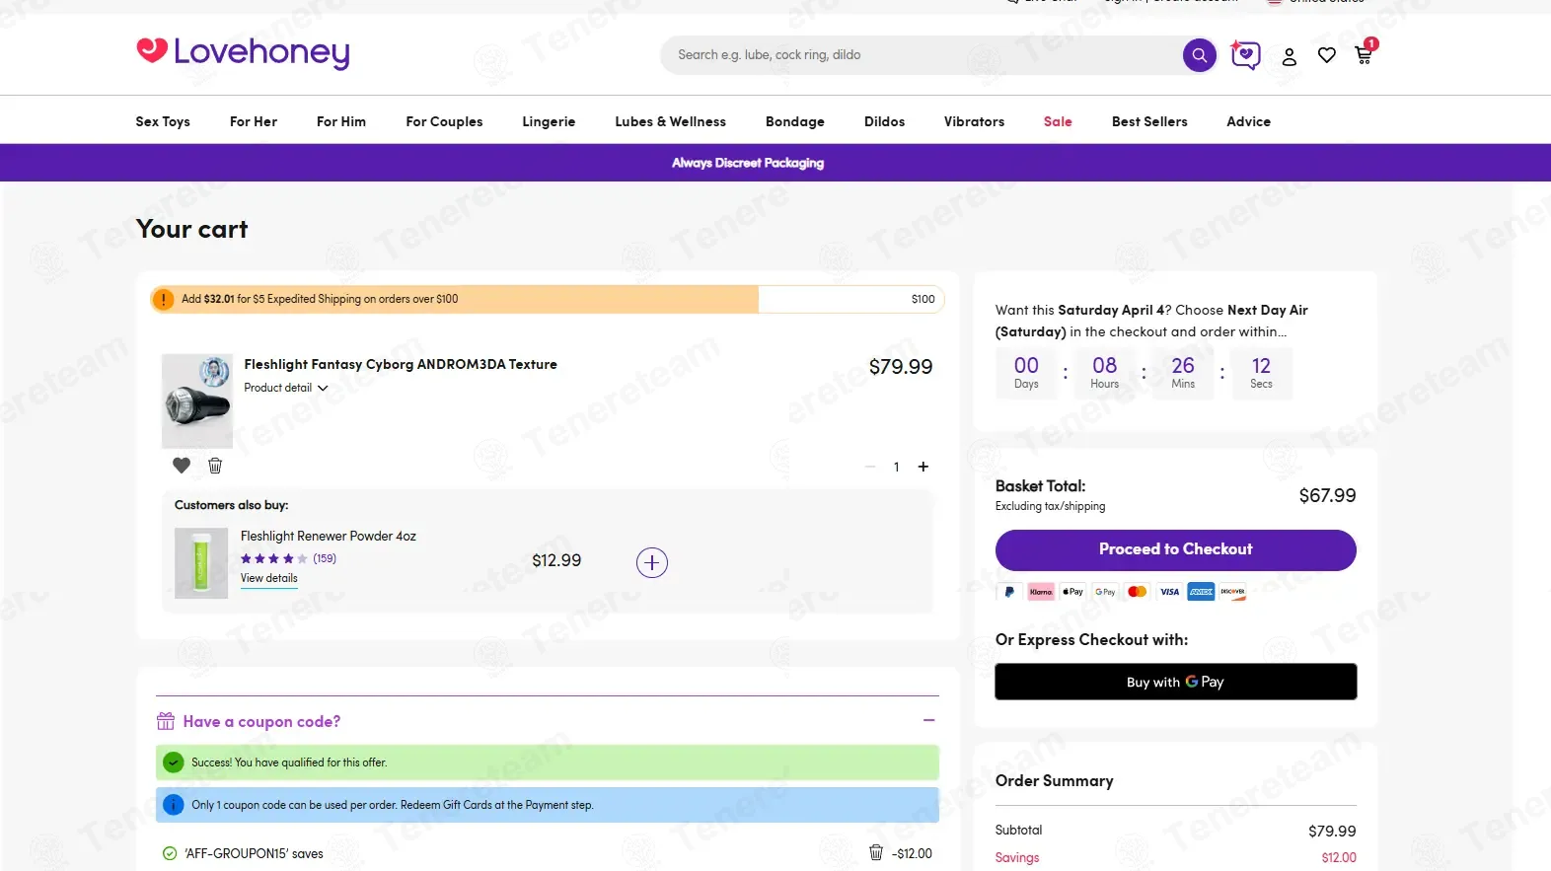The height and width of the screenshot is (871, 1551).
Task: Open the Dildos menu
Action: coord(884,121)
